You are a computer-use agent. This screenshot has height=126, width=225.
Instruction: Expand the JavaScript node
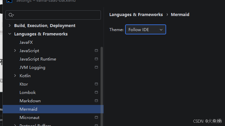(15, 50)
